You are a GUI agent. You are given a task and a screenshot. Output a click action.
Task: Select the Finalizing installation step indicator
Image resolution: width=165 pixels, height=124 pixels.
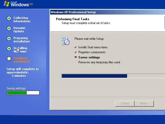tap(9, 59)
